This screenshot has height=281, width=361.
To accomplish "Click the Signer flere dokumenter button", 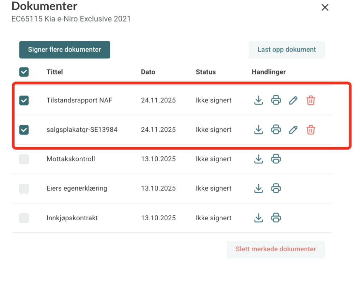I will coord(65,50).
